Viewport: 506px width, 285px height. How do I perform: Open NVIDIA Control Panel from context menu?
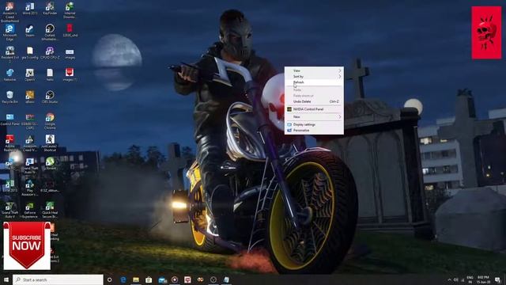tap(314, 109)
